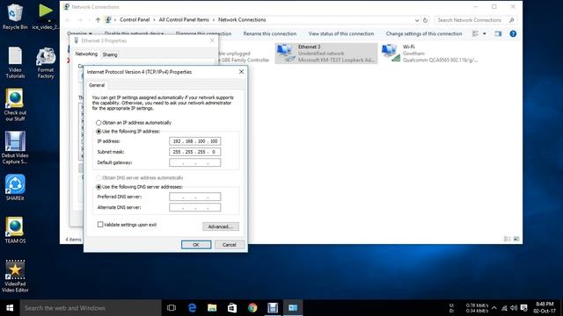This screenshot has width=563, height=316.
Task: Open Task View on the taskbar
Action: 172,308
